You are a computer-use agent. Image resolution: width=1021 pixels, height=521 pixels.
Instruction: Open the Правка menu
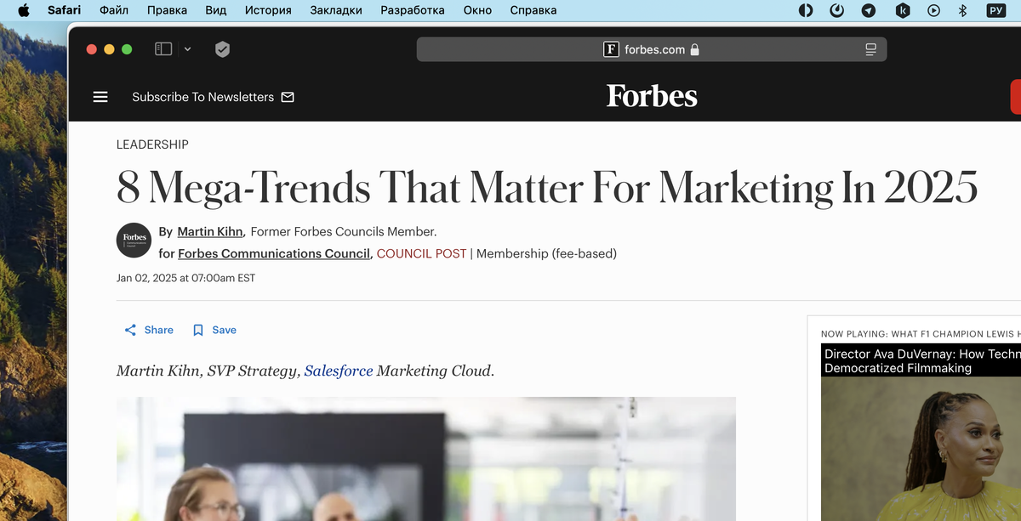(x=167, y=10)
